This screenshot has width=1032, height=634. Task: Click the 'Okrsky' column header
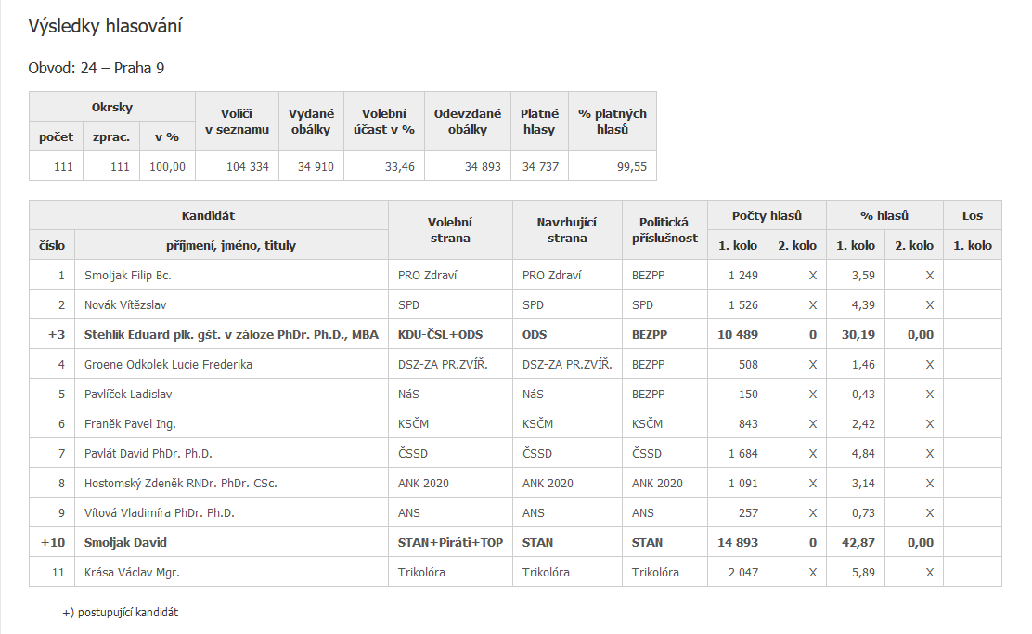tap(112, 107)
